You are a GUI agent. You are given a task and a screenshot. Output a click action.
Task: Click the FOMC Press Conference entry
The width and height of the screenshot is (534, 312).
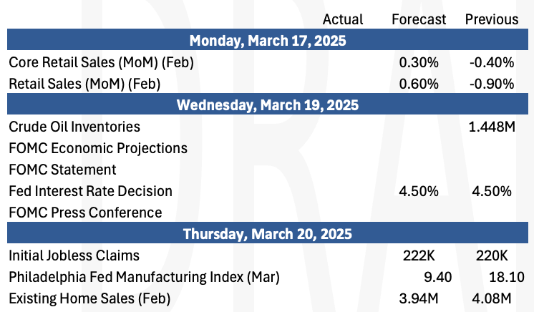[x=85, y=213]
